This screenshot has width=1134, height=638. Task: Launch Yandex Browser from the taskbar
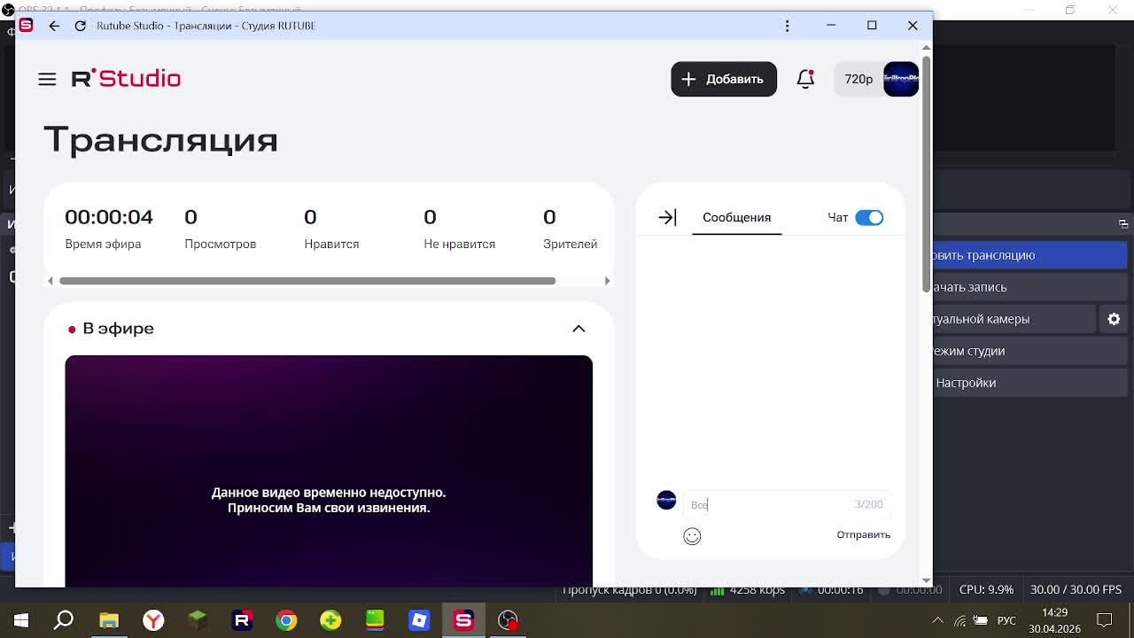point(153,620)
